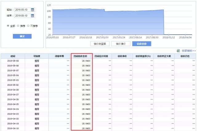Click the chart x-axis label 2016/10/18
197x131 pixels.
point(86,37)
